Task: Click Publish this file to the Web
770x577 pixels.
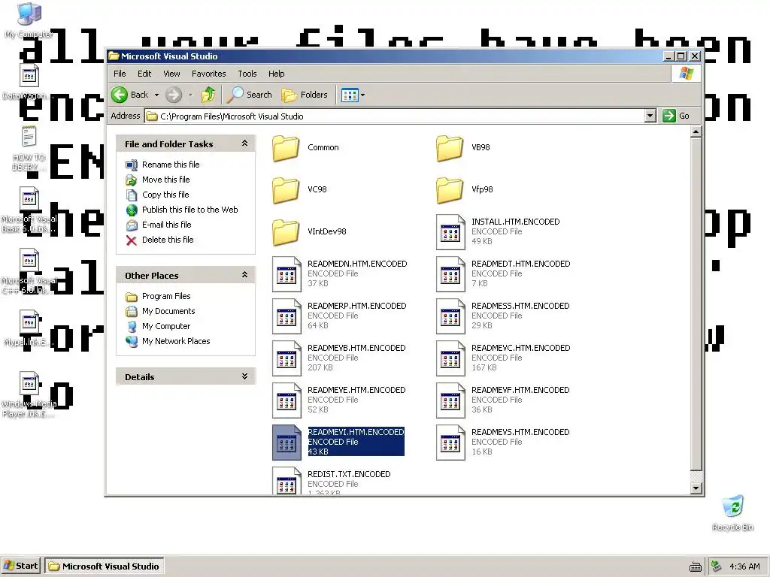Action: (189, 210)
